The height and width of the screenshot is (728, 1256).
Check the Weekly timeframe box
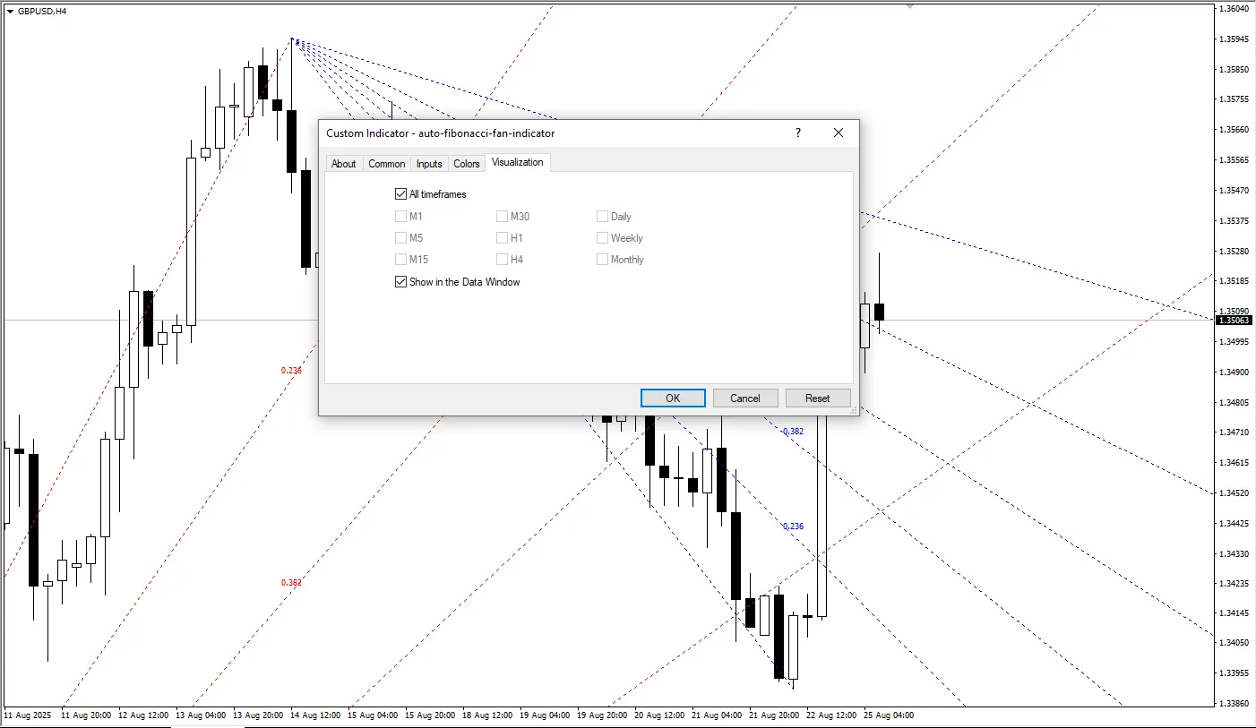(x=602, y=238)
